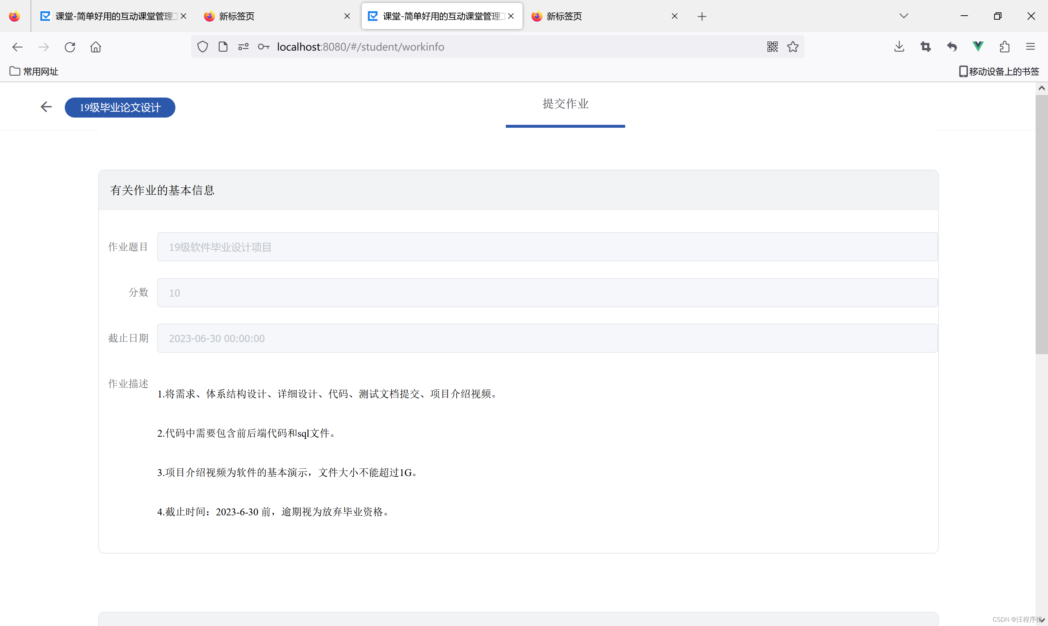1048x626 pixels.
Task: Click the screenshot crop tool icon
Action: 926,47
